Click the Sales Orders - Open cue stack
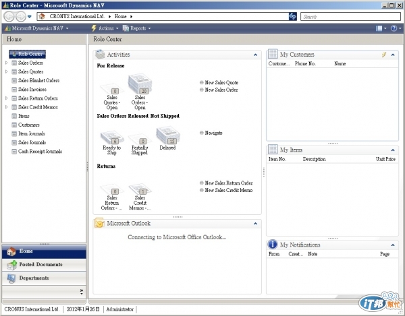Screen dimensions: 405x316 click(140, 84)
